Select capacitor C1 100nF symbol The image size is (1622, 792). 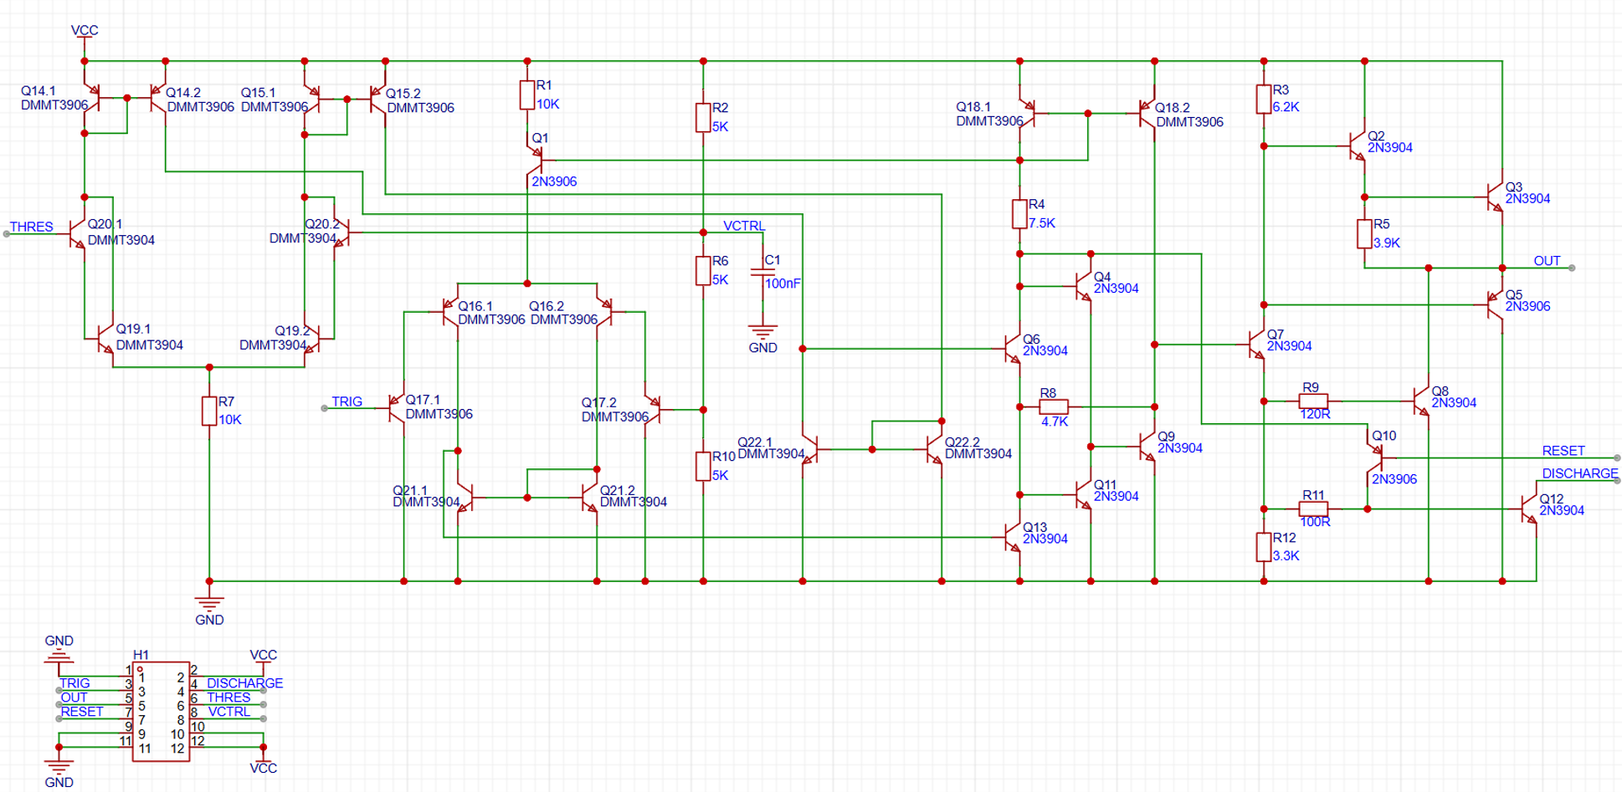click(x=763, y=273)
